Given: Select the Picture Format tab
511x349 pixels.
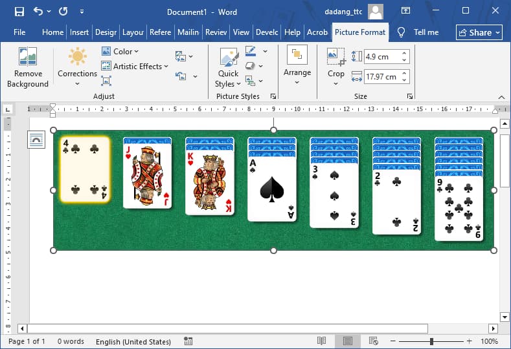Looking at the screenshot, I should click(x=360, y=32).
